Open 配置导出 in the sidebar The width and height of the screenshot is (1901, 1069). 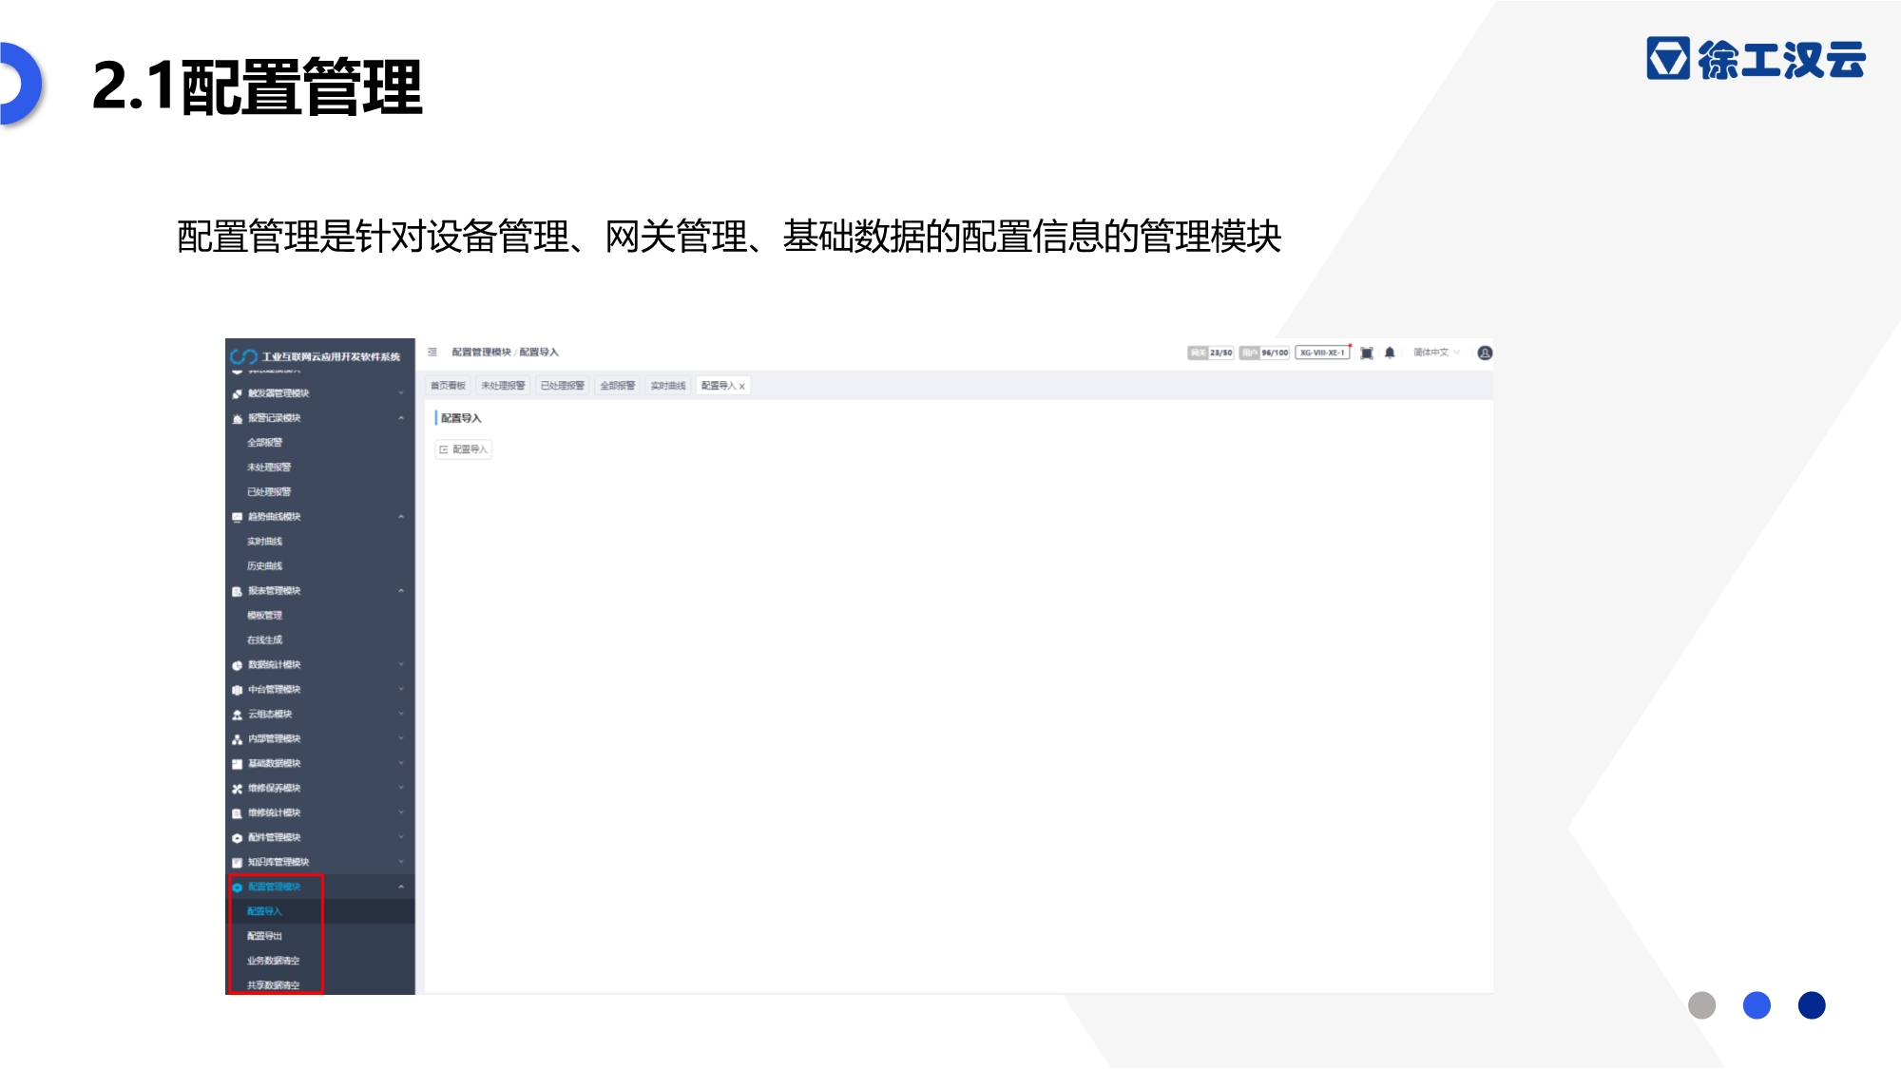tap(265, 937)
